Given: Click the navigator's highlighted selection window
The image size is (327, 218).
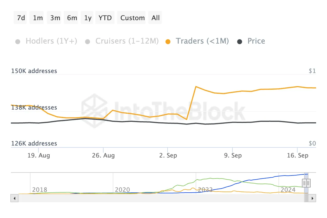Looking at the screenshot, I should [x=306, y=177].
